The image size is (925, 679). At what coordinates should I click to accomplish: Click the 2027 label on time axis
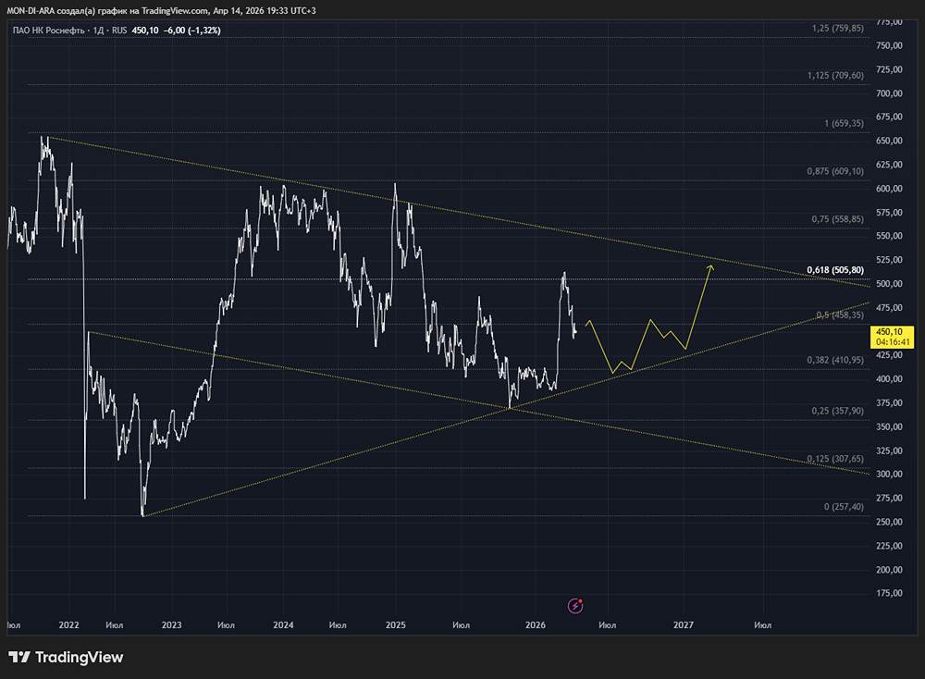point(684,624)
